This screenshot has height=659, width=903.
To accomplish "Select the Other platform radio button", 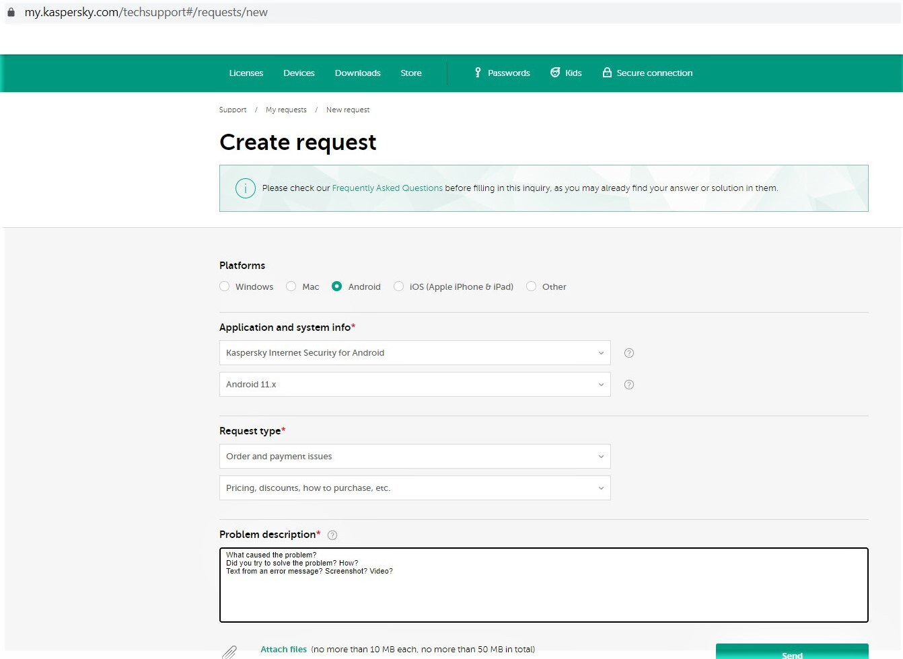I will click(x=532, y=286).
